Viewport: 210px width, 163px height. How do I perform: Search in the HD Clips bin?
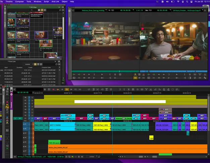pyautogui.click(x=60, y=10)
